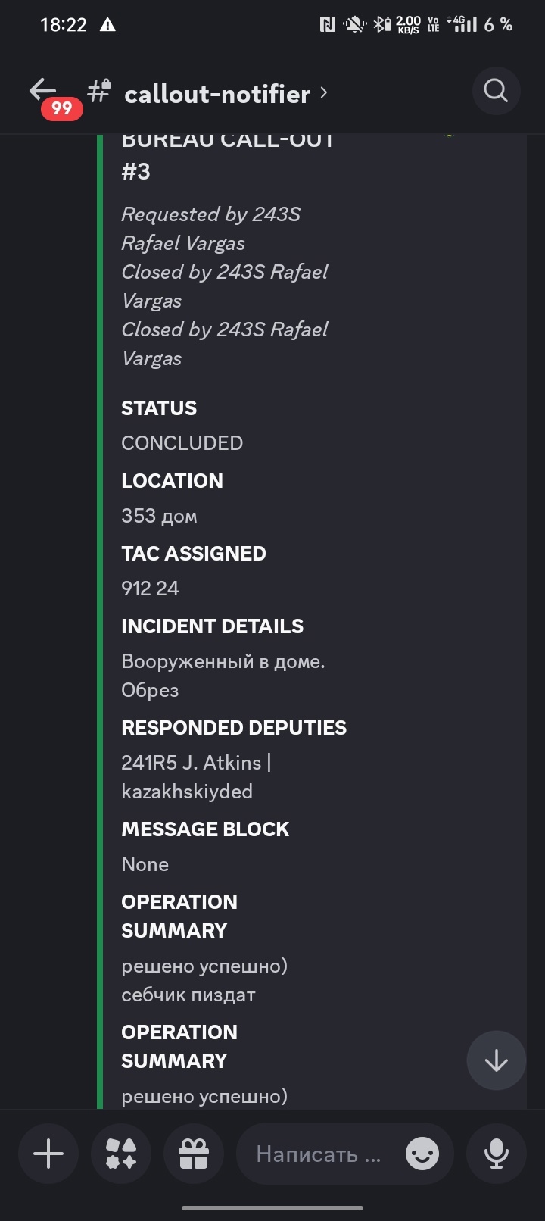Tap the warning icon in status bar
This screenshot has width=545, height=1221.
(107, 25)
